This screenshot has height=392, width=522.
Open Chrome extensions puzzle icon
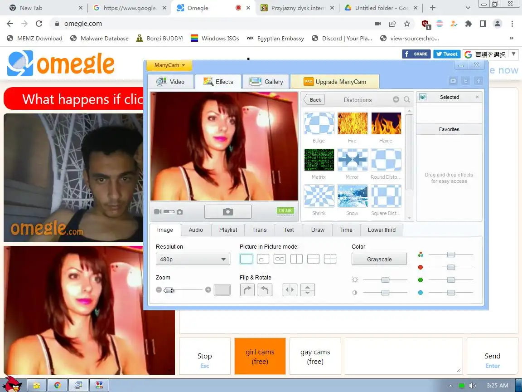[x=469, y=24]
